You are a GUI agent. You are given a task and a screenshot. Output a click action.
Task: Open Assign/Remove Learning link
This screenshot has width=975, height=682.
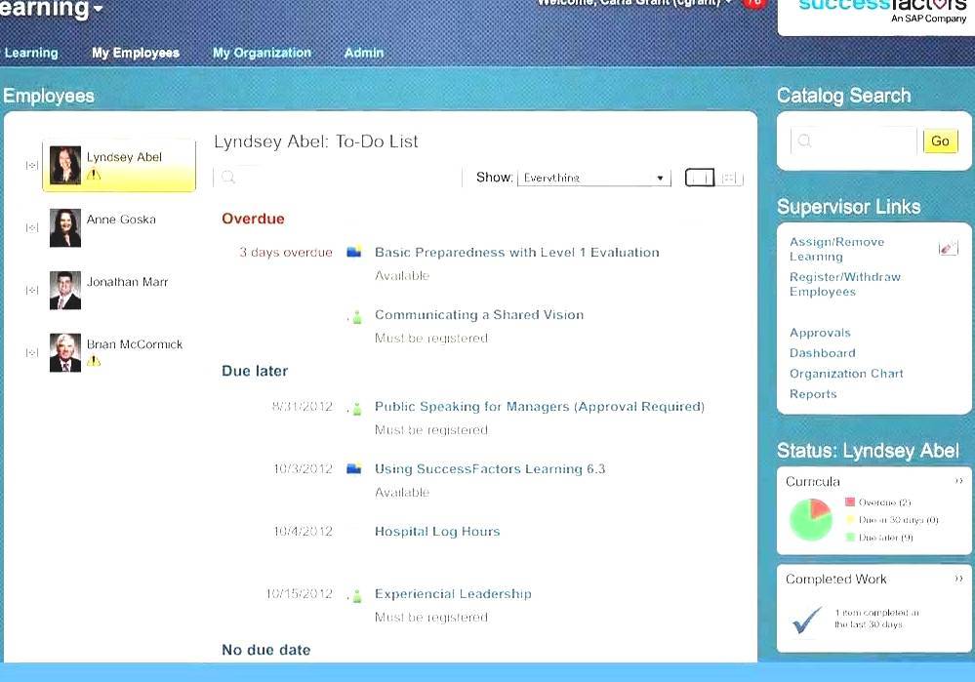coord(836,249)
